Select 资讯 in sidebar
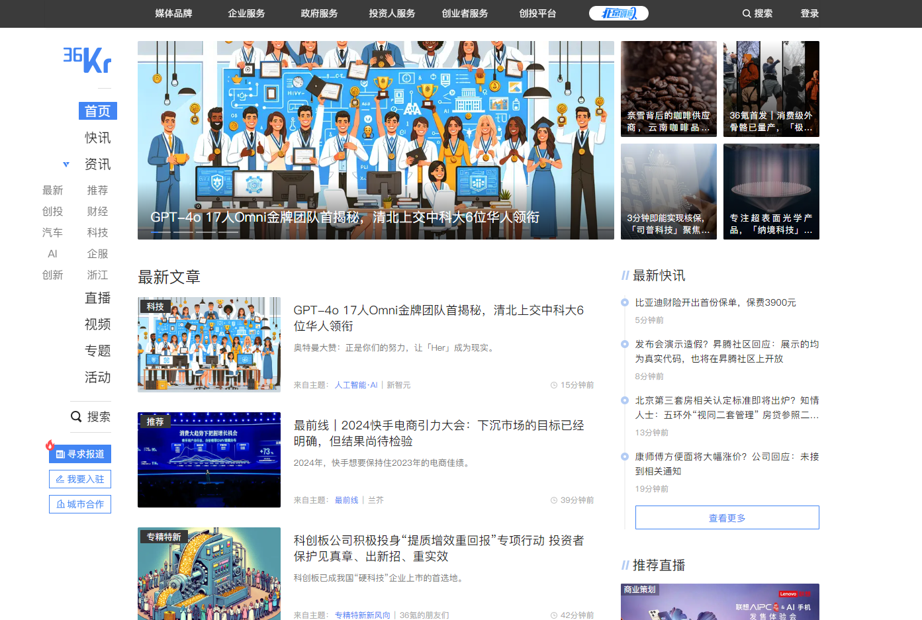This screenshot has height=620, width=922. (98, 164)
